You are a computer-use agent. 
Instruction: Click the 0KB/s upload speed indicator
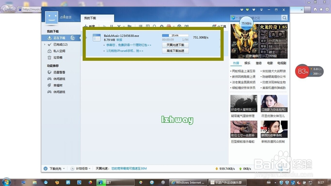245,169
